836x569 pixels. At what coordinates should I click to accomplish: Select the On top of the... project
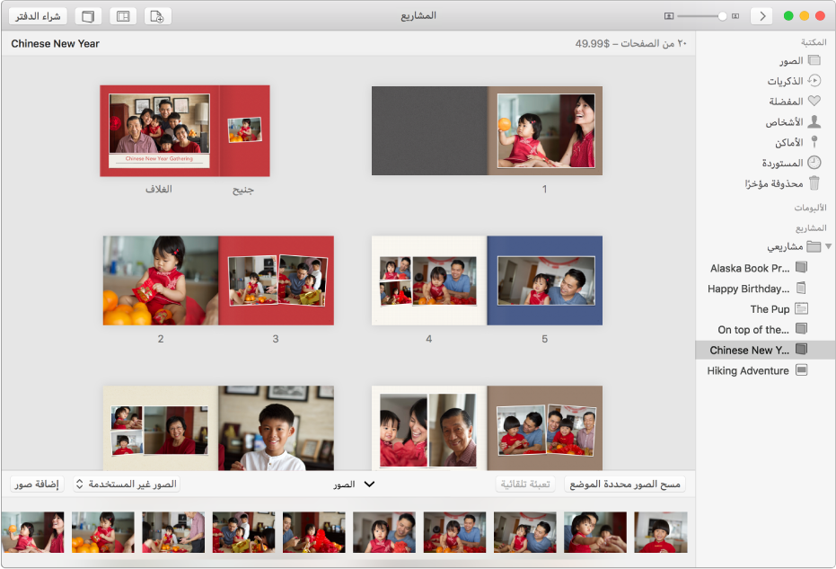(x=762, y=329)
